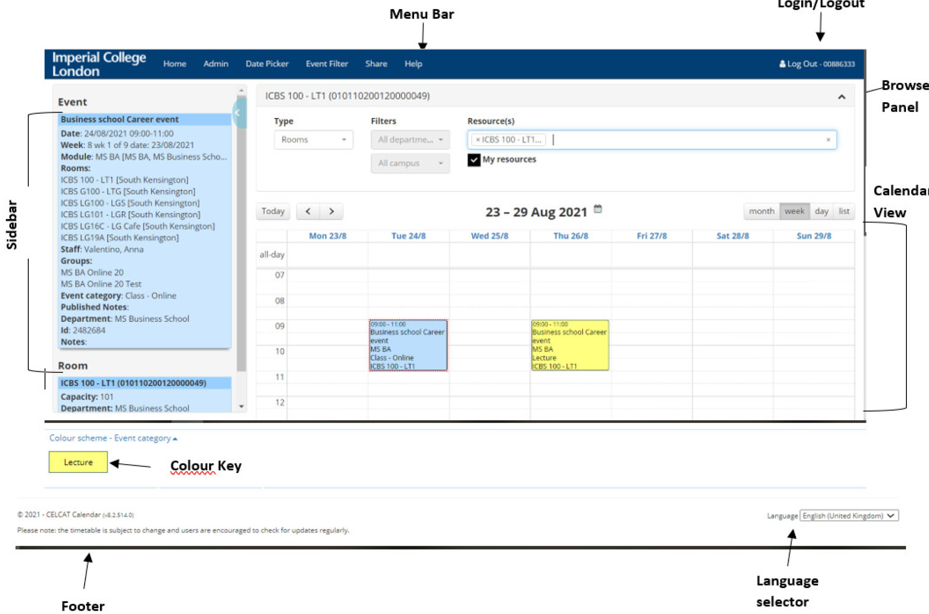Switch the calendar to day view
This screenshot has height=614, width=929.
[x=821, y=212]
